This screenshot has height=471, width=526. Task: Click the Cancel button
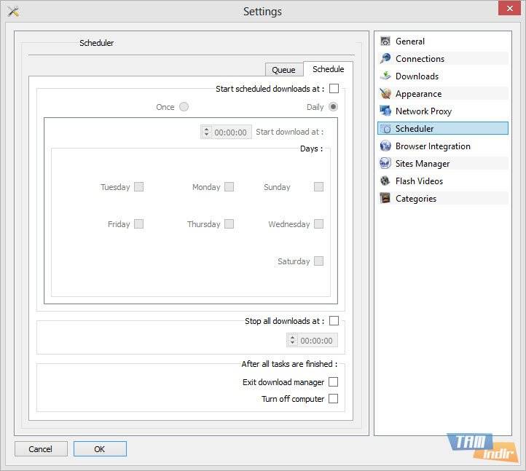click(x=41, y=449)
